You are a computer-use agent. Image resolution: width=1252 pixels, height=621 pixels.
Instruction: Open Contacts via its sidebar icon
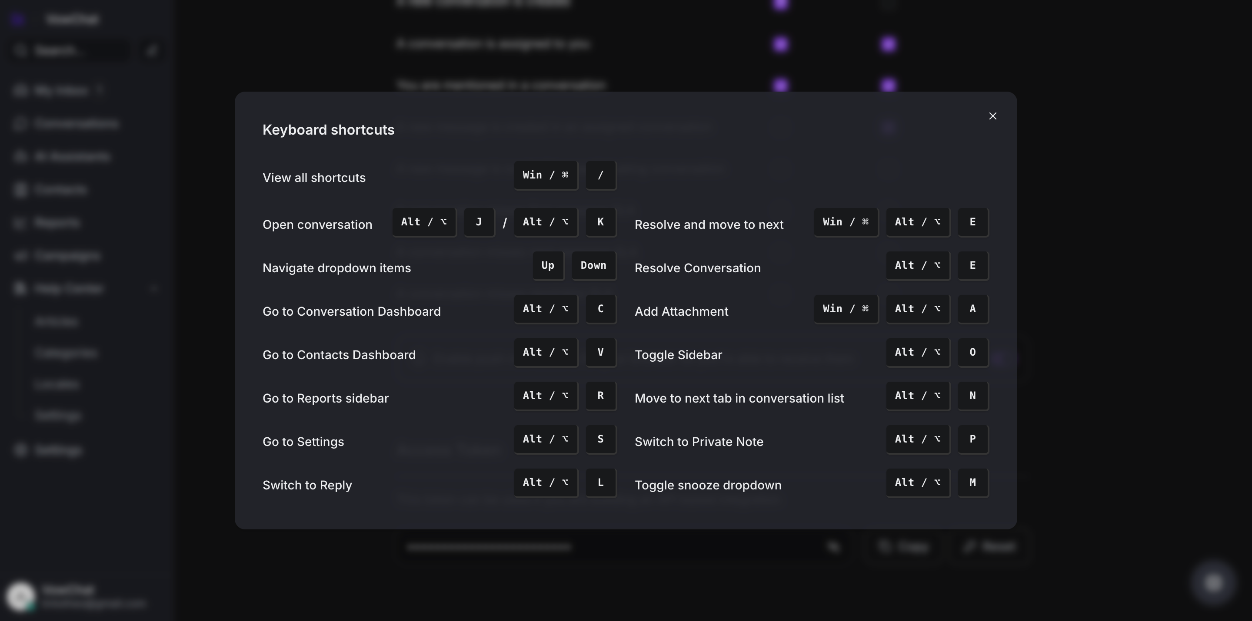click(x=20, y=190)
